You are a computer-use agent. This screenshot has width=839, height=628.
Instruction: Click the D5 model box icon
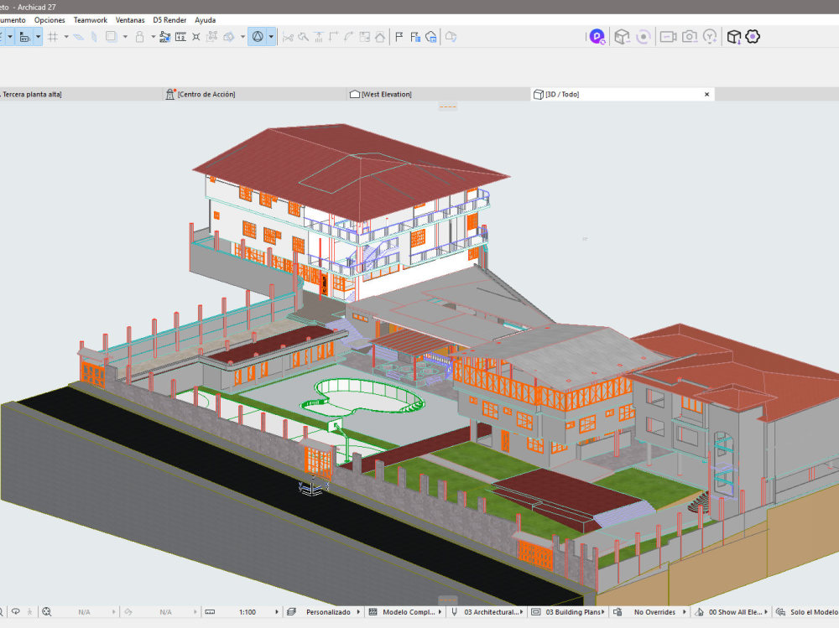pos(621,37)
